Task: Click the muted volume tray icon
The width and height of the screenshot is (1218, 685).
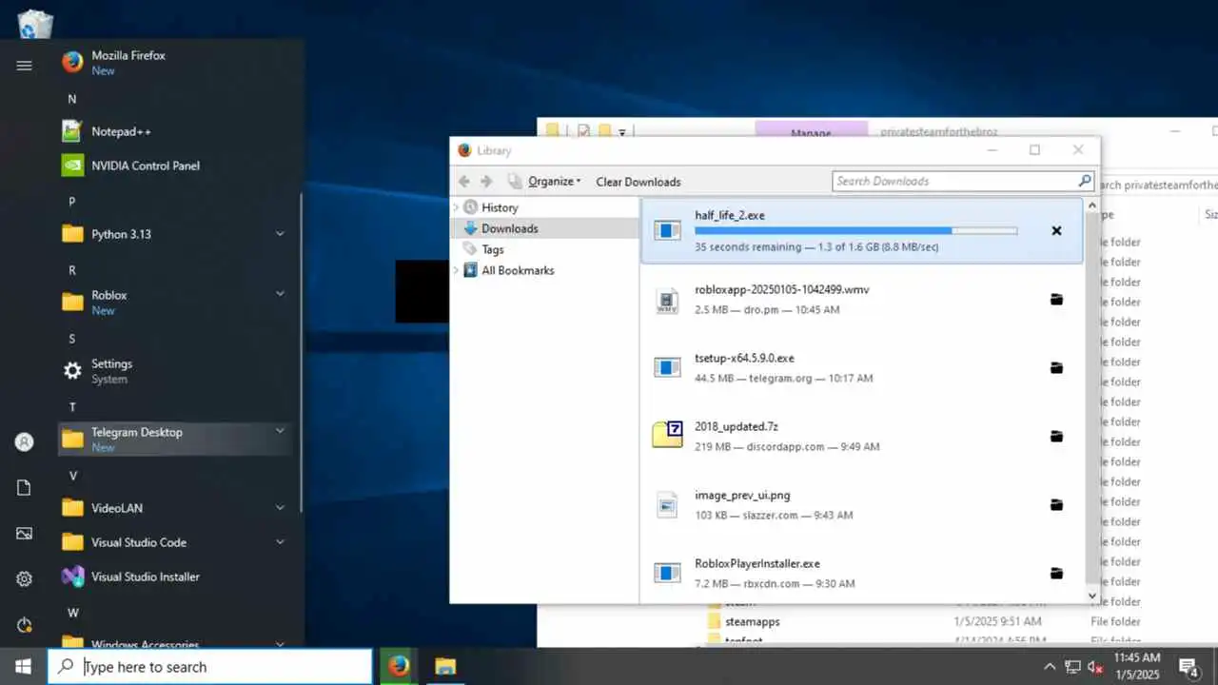Action: click(1095, 667)
